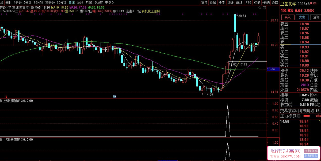Screen dimensions: 321x161
Task: Click 卖五 price 18.98
Action: tap(304, 24)
